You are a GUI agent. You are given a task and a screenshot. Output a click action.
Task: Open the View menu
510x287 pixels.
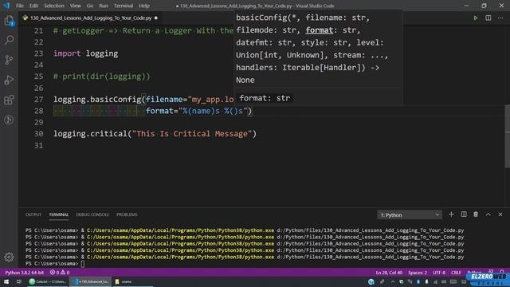point(75,6)
